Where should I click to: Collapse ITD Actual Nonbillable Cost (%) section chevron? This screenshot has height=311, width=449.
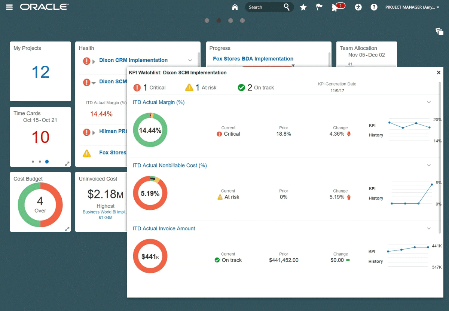tap(429, 165)
